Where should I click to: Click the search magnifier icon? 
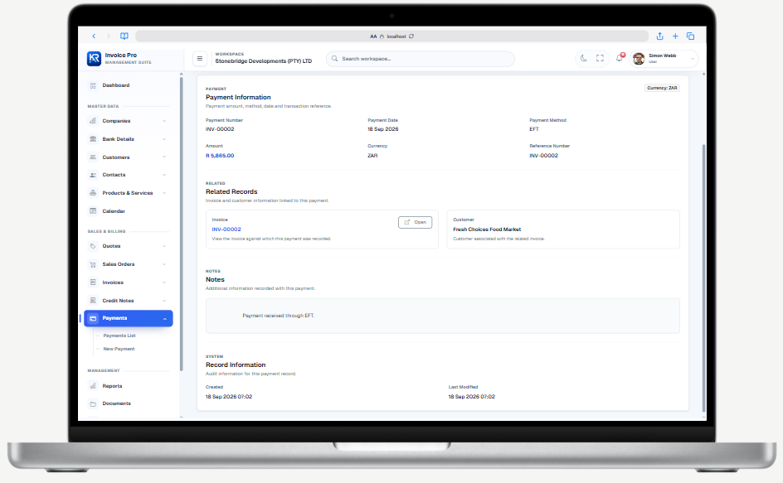point(334,59)
